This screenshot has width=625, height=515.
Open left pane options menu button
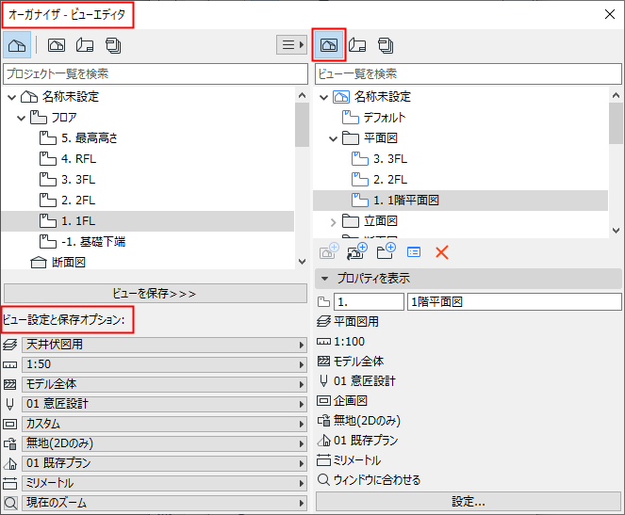click(292, 44)
